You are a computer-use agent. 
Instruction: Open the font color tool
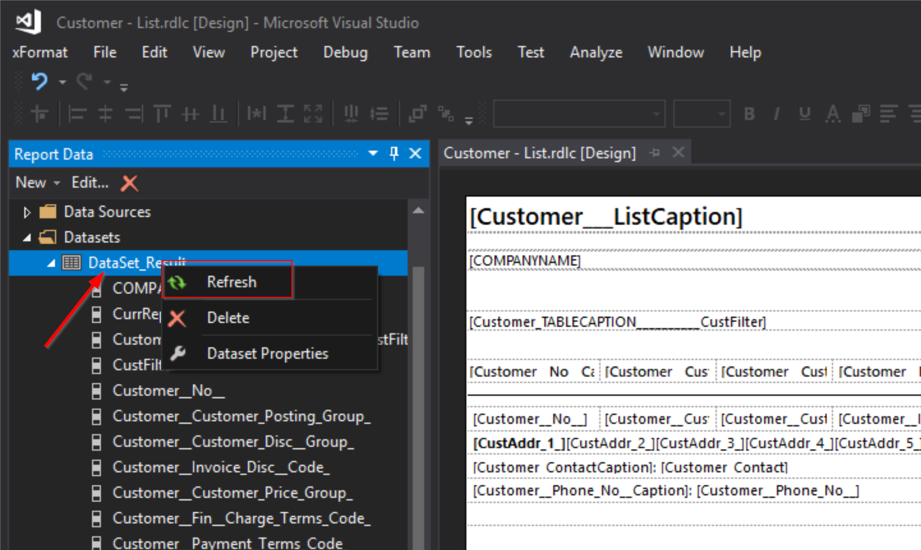tap(833, 113)
